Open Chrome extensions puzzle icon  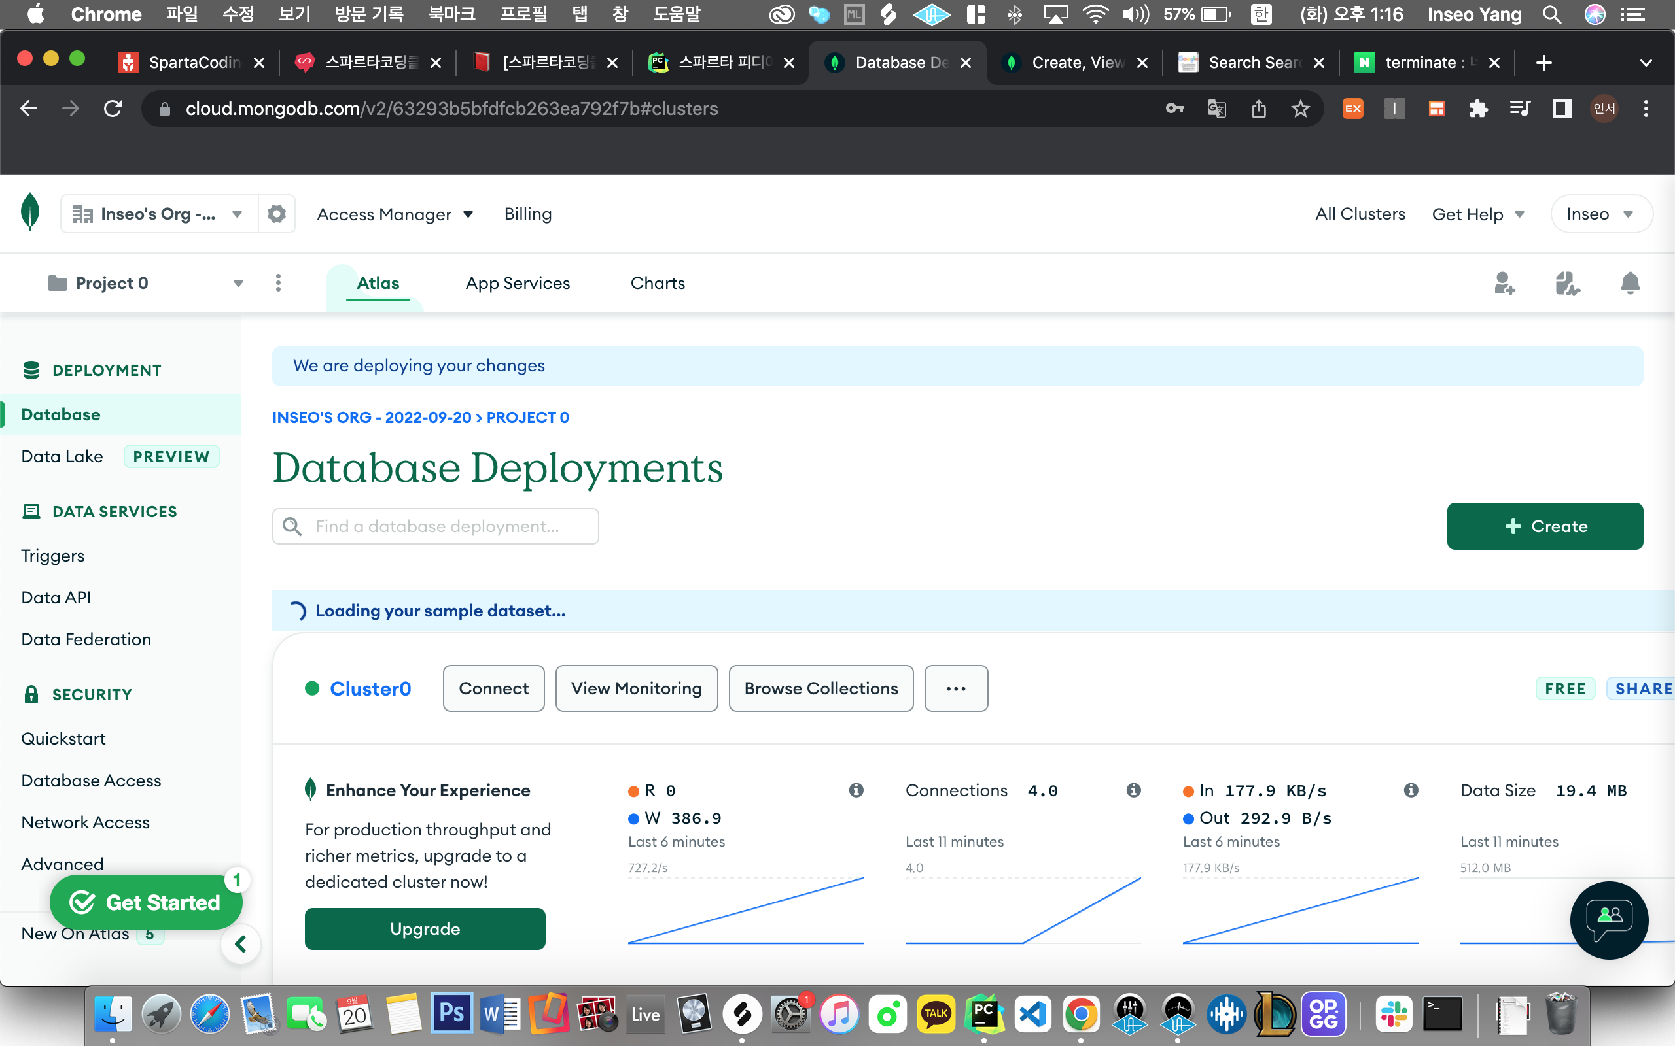(1479, 109)
